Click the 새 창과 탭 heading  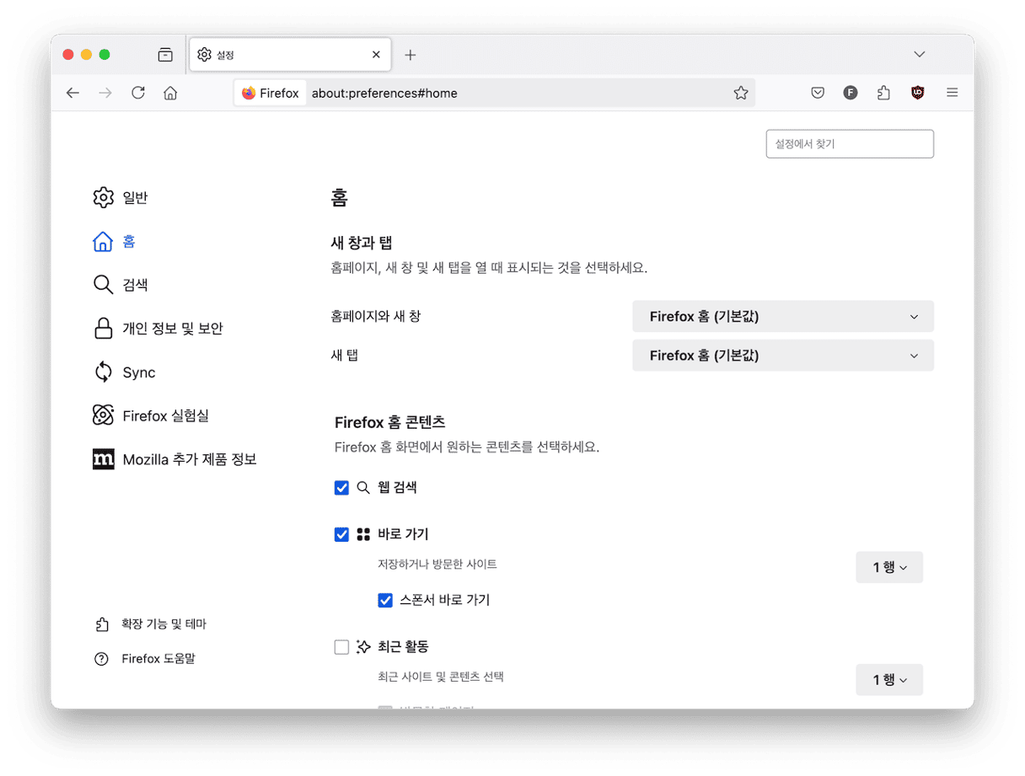(362, 243)
